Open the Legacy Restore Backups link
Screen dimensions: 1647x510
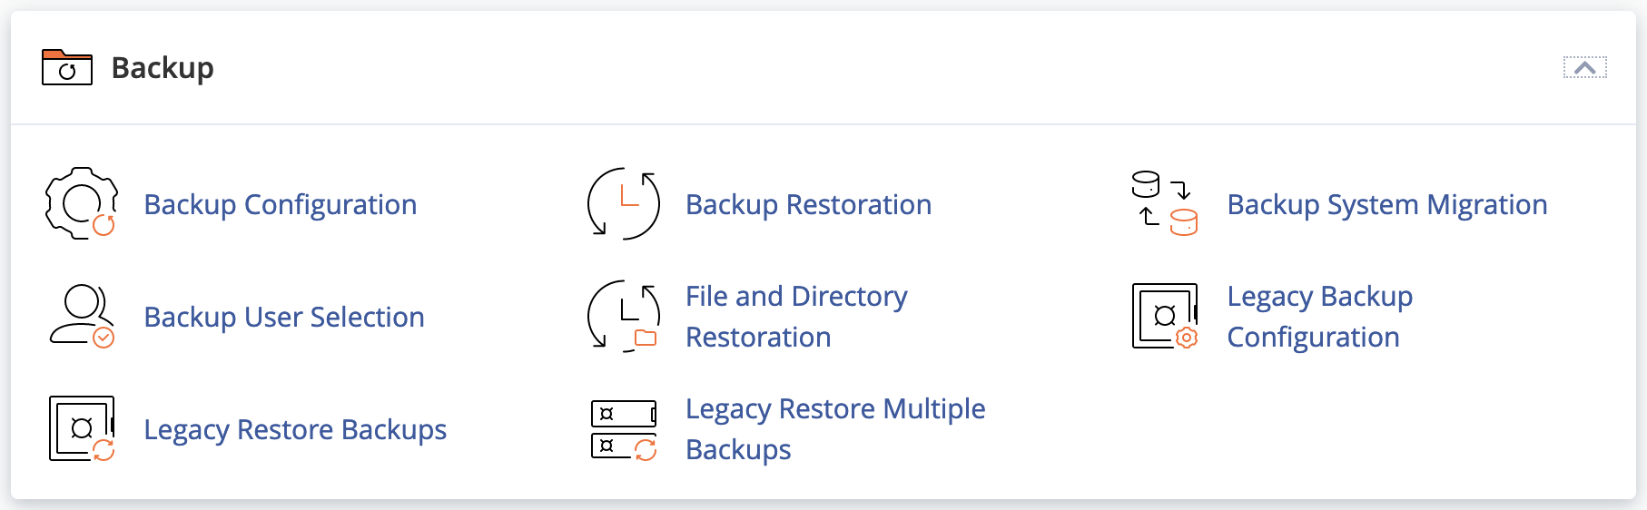[295, 430]
